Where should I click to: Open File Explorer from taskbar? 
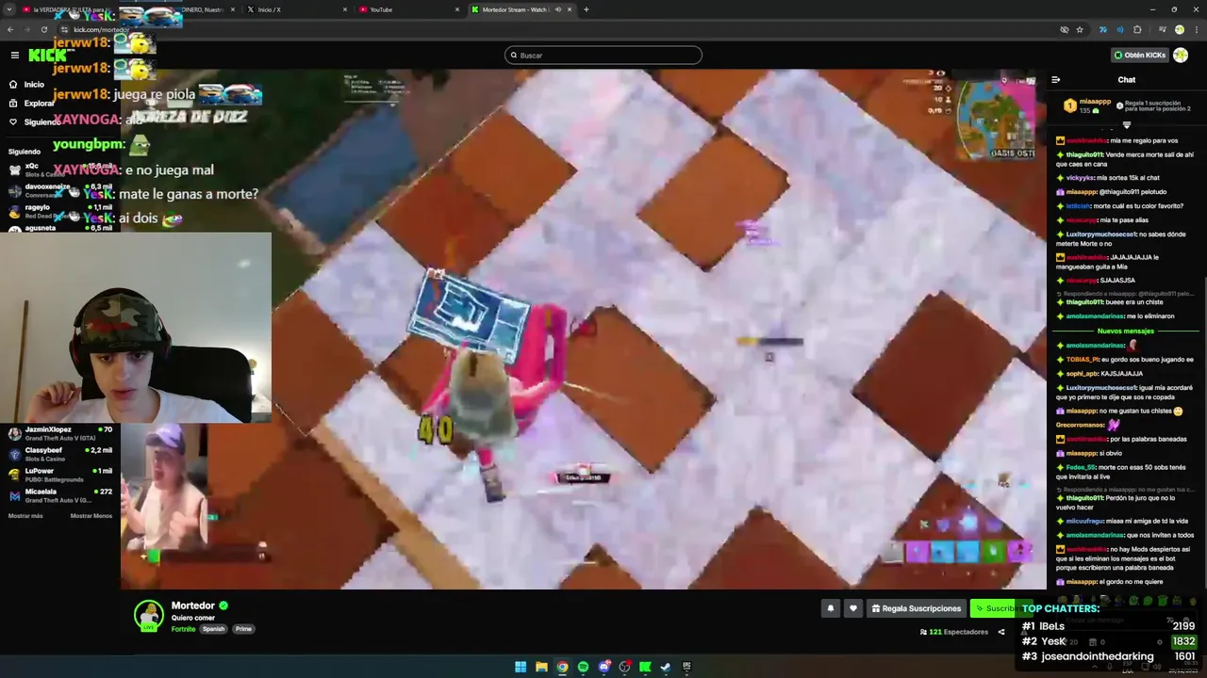[541, 667]
